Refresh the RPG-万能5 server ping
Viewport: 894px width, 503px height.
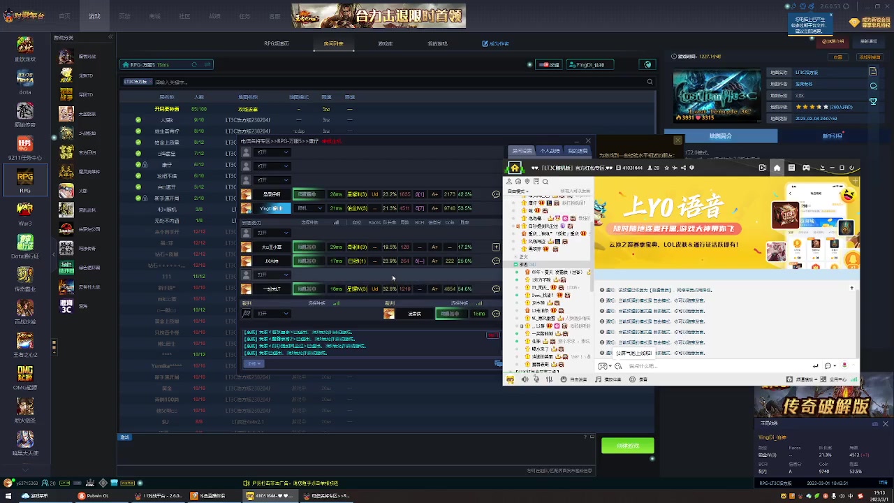(194, 65)
